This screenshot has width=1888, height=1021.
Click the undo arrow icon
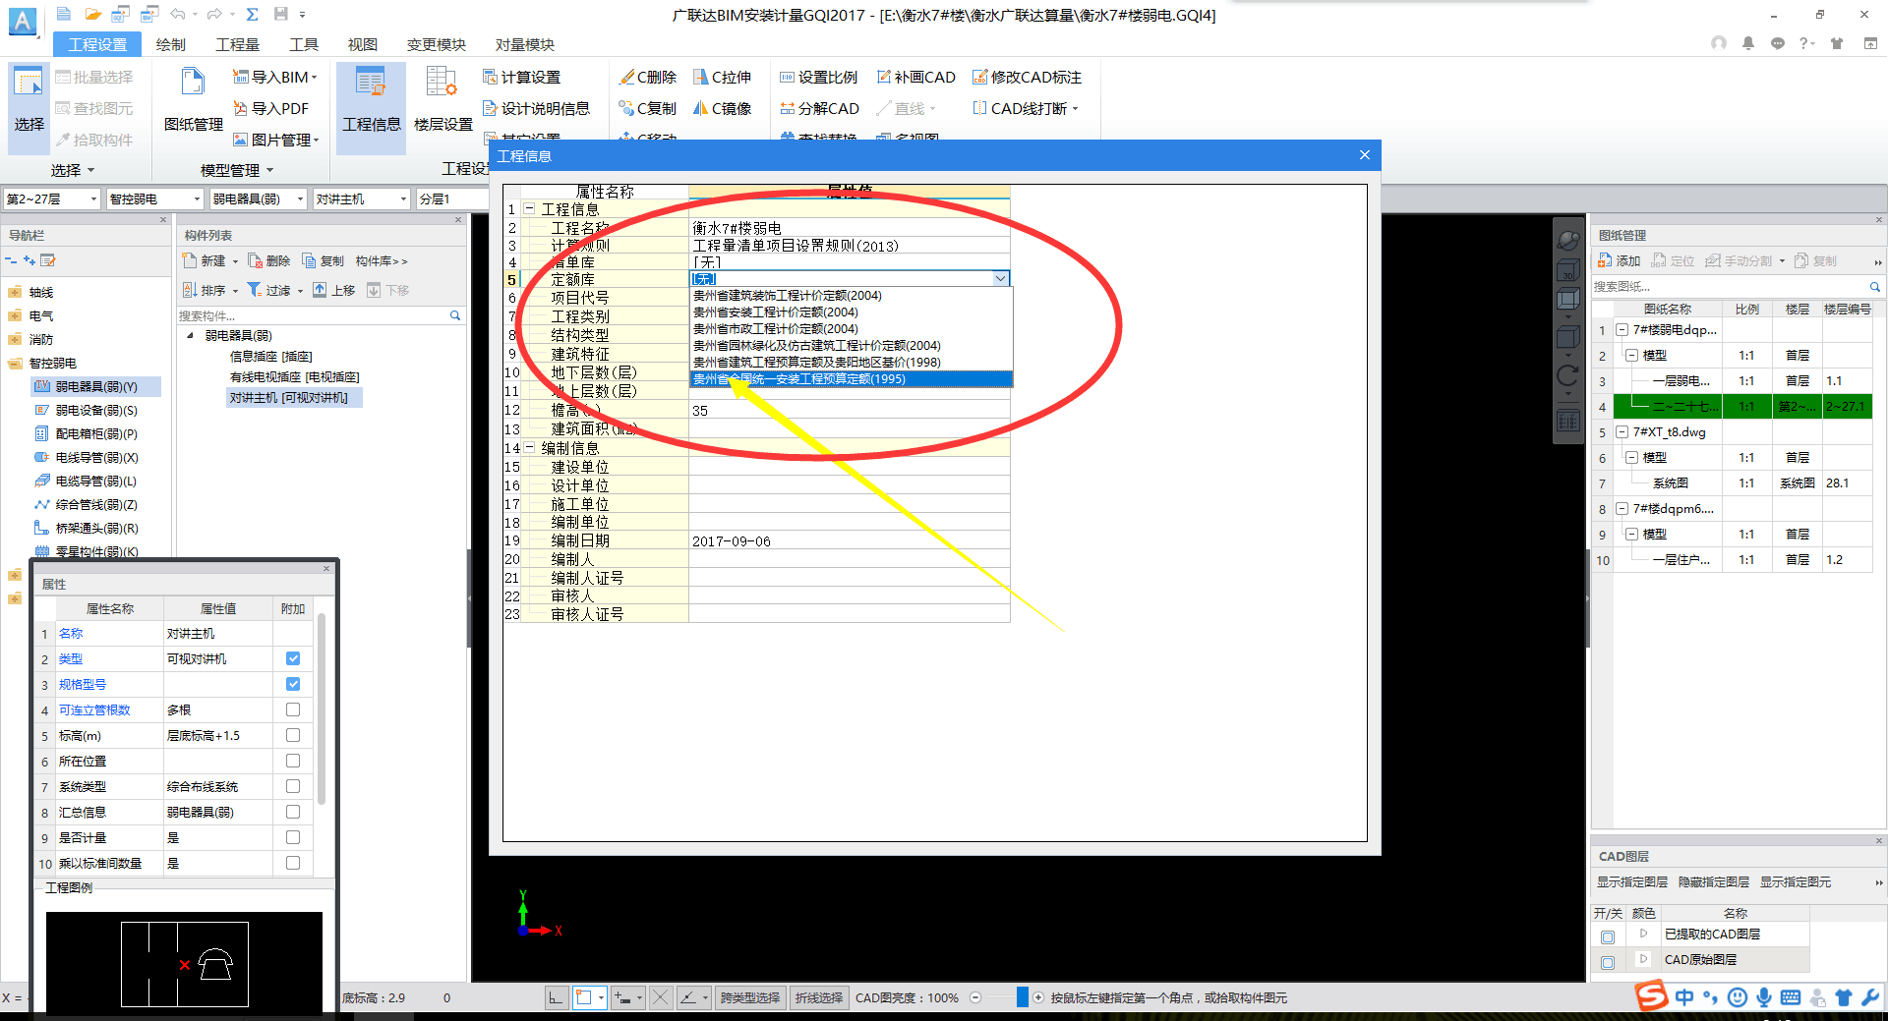[177, 14]
